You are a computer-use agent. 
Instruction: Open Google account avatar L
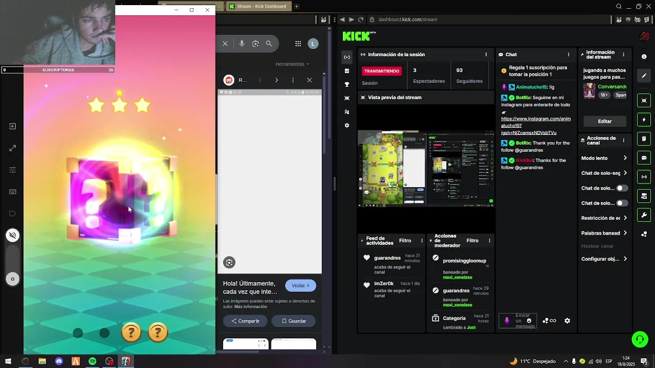click(313, 43)
